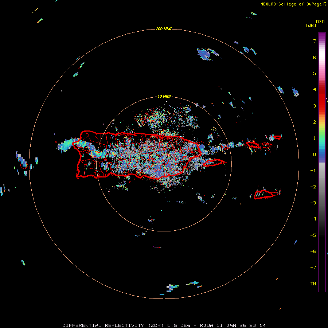Click the -7 value on the dB scale
This screenshot has height=328, width=328.
tap(313, 268)
